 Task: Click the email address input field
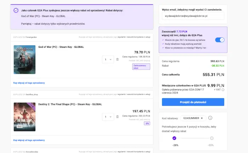click(193, 16)
